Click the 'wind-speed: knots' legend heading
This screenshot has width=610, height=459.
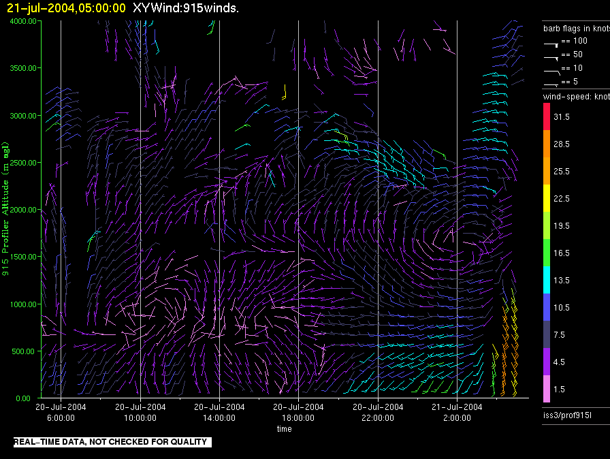click(577, 97)
